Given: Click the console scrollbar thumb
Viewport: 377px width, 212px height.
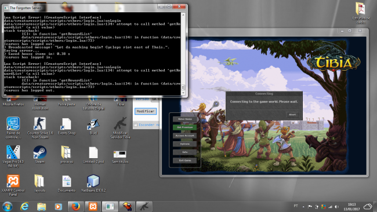Looking at the screenshot, I should coord(183,87).
